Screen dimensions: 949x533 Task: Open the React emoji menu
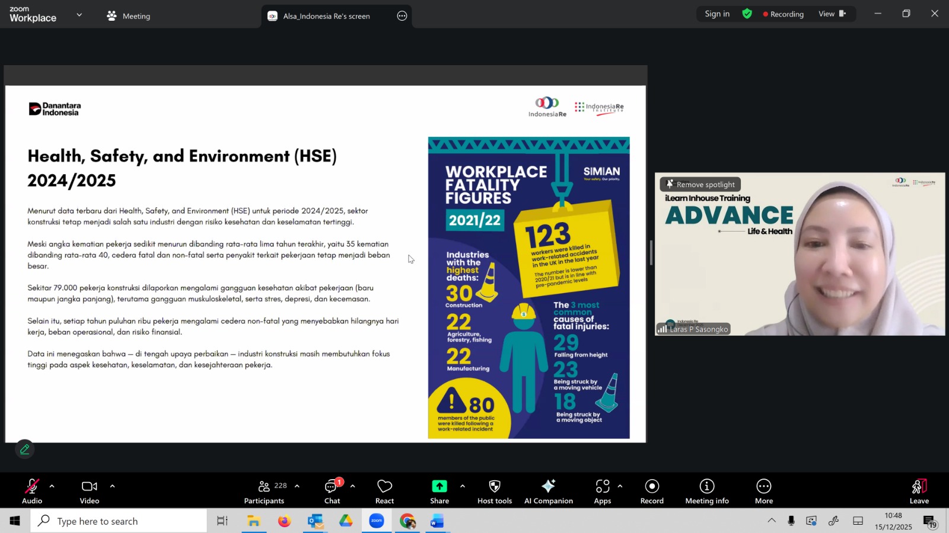click(x=384, y=492)
